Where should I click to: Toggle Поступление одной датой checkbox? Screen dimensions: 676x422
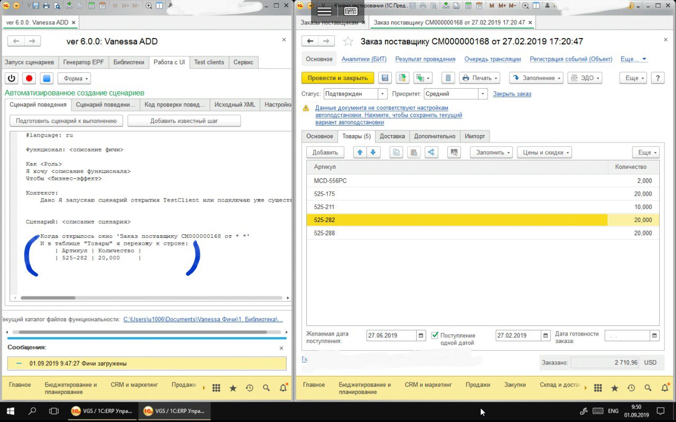[x=435, y=335]
